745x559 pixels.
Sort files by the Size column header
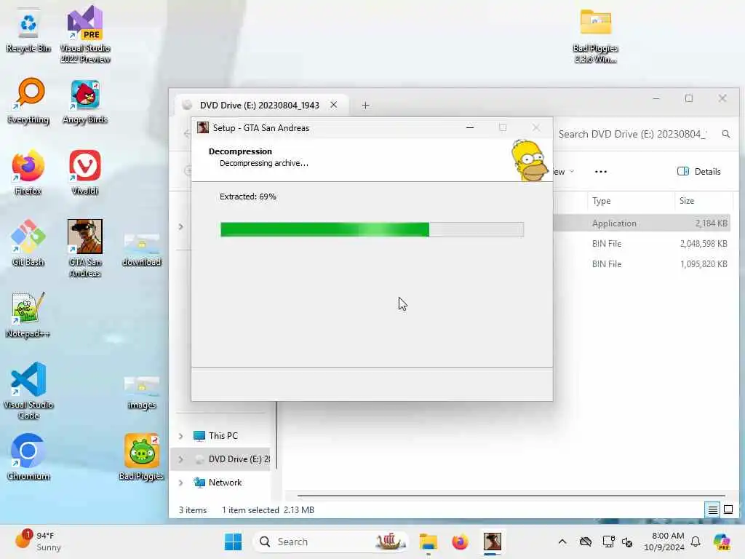pyautogui.click(x=704, y=201)
